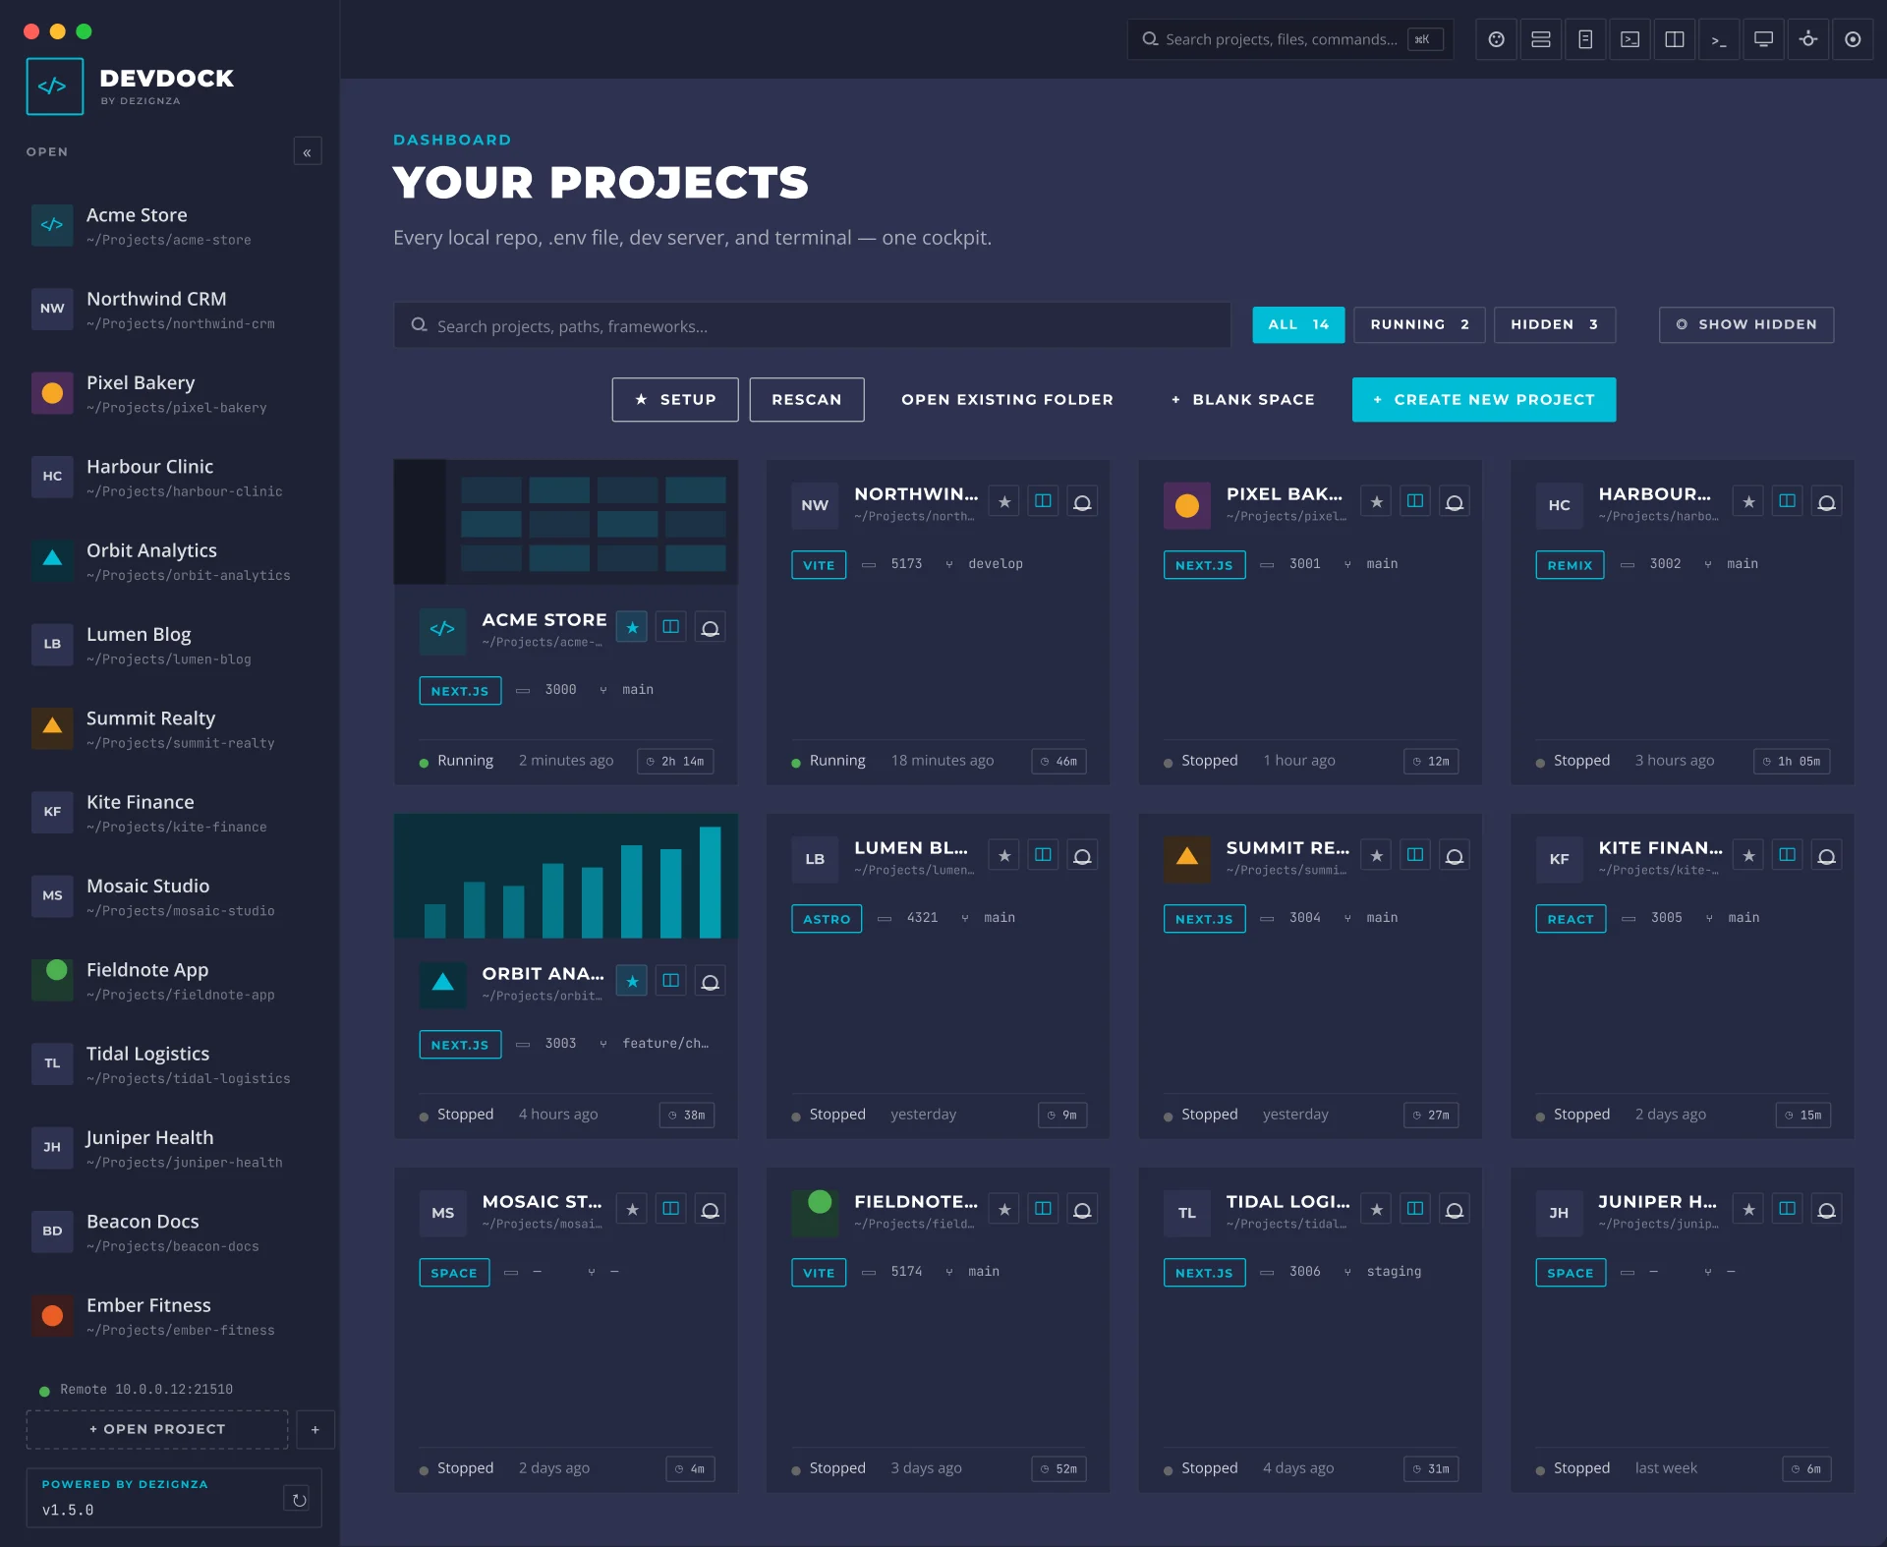Viewport: 1887px width, 1547px height.
Task: Star the Summit Realty project card
Action: click(1376, 855)
